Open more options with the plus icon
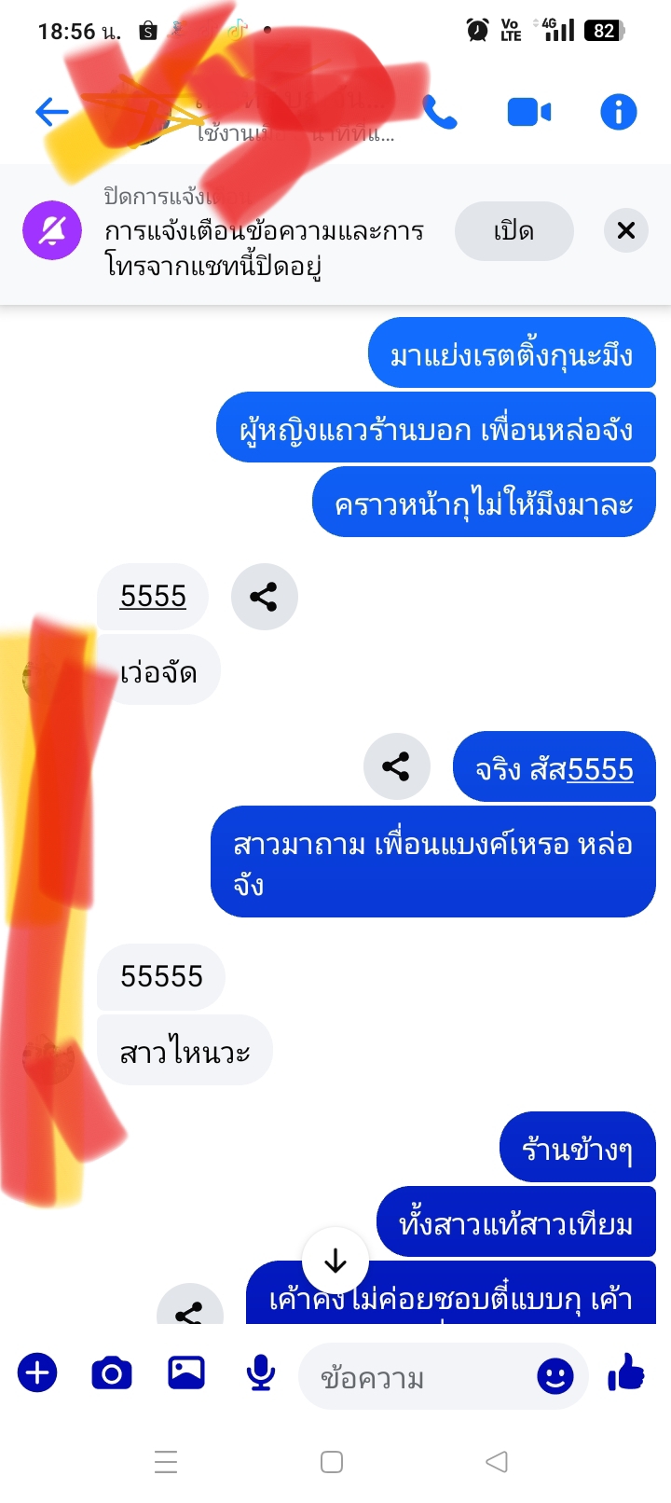The width and height of the screenshot is (671, 1503). (x=37, y=1372)
